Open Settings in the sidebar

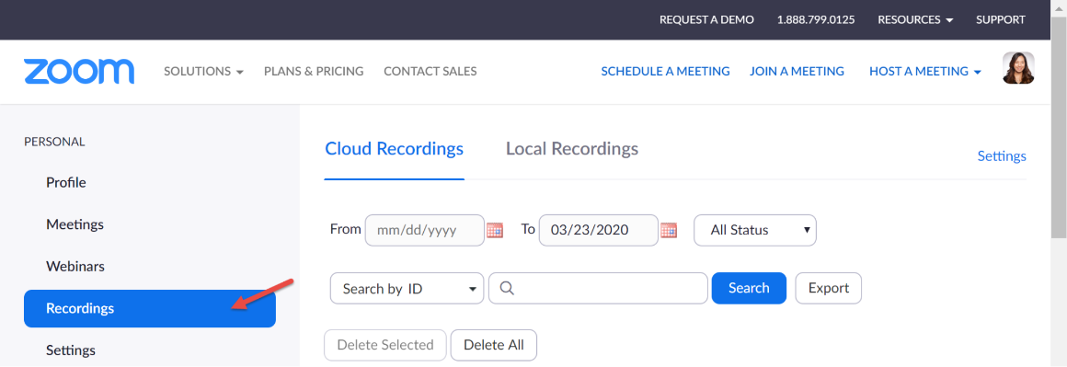tap(71, 350)
